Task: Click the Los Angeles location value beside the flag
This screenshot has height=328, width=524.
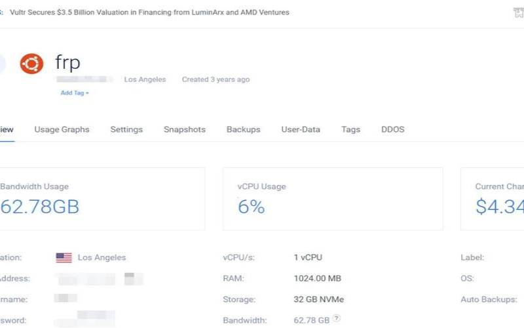Action: coord(102,257)
